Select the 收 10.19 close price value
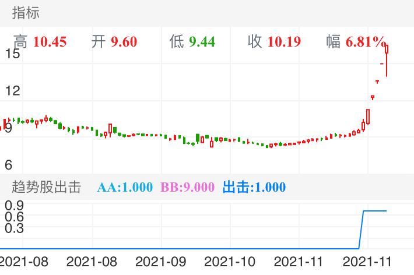The width and height of the screenshot is (414, 275). 274,42
